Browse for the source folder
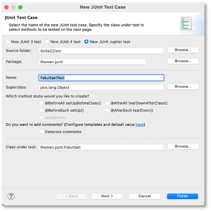Image resolution: width=211 pixels, height=212 pixels. [x=183, y=50]
